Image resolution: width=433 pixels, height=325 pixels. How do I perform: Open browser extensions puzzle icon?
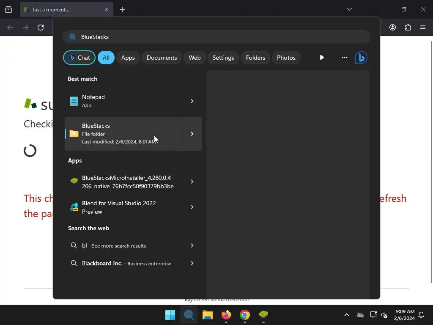coord(408,27)
